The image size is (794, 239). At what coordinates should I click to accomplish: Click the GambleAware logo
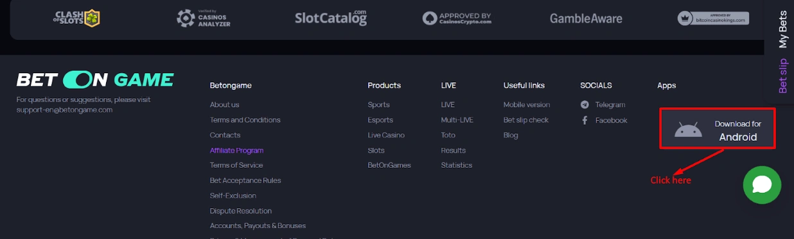pyautogui.click(x=586, y=18)
